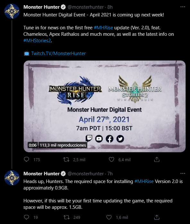The height and width of the screenshot is (224, 190).
Task: Like the tweet about 0.9GB space
Action: pyautogui.click(x=109, y=217)
